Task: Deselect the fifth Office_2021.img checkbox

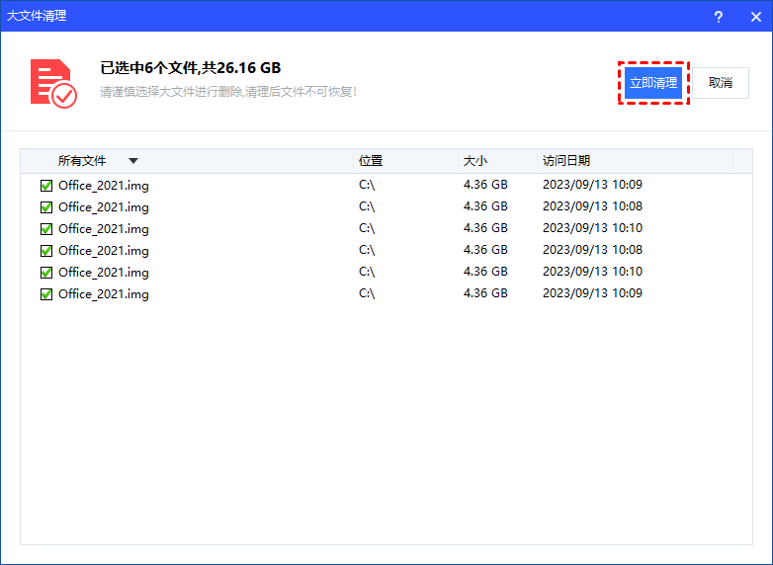Action: pos(46,273)
